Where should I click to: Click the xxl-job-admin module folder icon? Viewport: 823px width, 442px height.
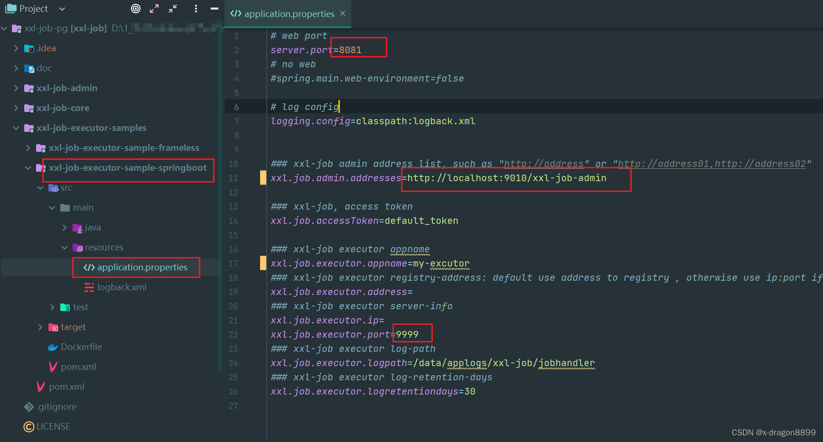point(29,88)
